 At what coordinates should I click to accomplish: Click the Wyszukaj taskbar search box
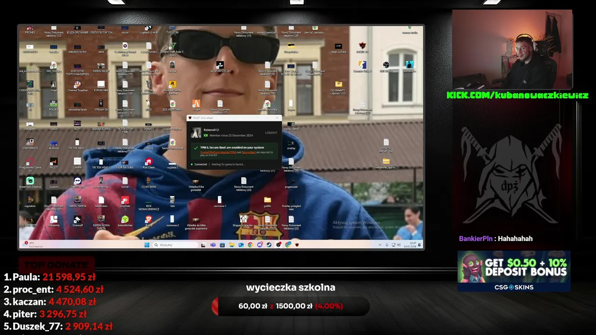coord(176,245)
